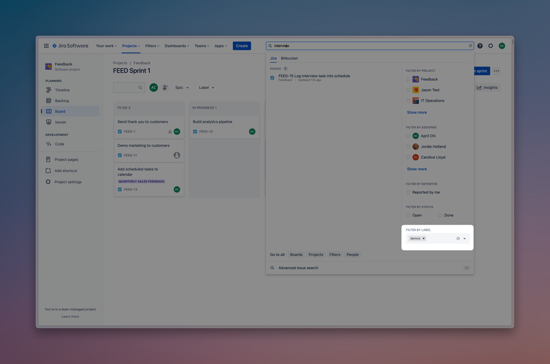Click the top search input field
The image size is (550, 364).
(370, 46)
